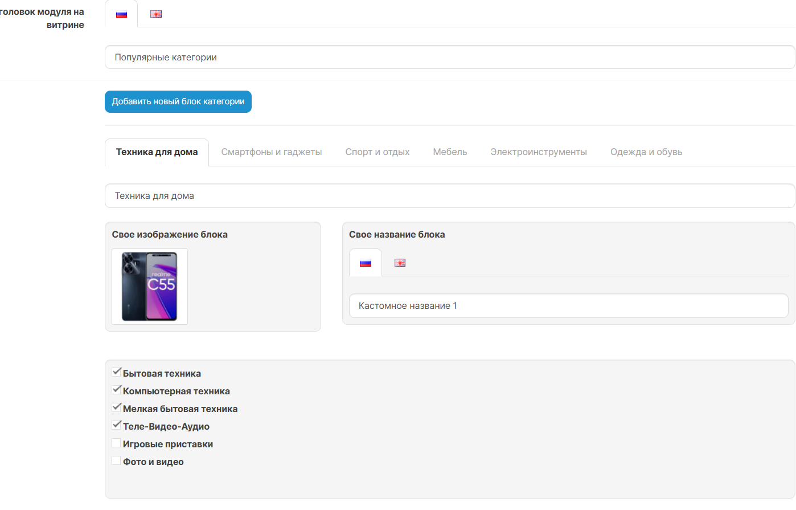Focus the Популярные категории title field
This screenshot has width=796, height=510.
[450, 58]
